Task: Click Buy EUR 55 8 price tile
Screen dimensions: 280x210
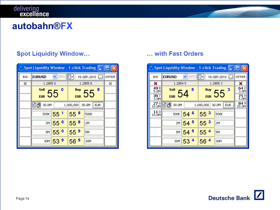Action: coord(86,93)
